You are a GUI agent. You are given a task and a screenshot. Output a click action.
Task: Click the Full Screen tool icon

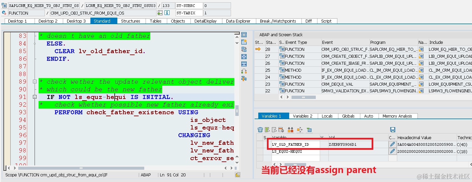tap(244, 57)
